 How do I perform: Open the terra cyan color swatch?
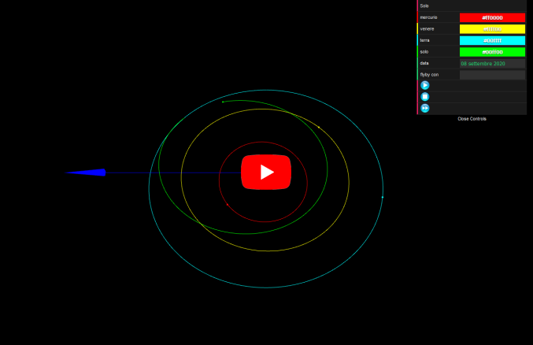pyautogui.click(x=492, y=40)
